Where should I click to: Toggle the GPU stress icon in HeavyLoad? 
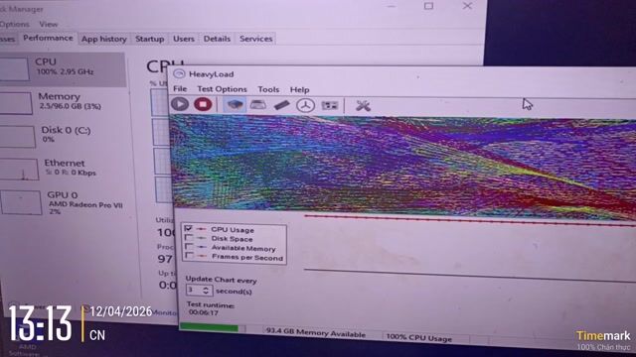[x=329, y=106]
